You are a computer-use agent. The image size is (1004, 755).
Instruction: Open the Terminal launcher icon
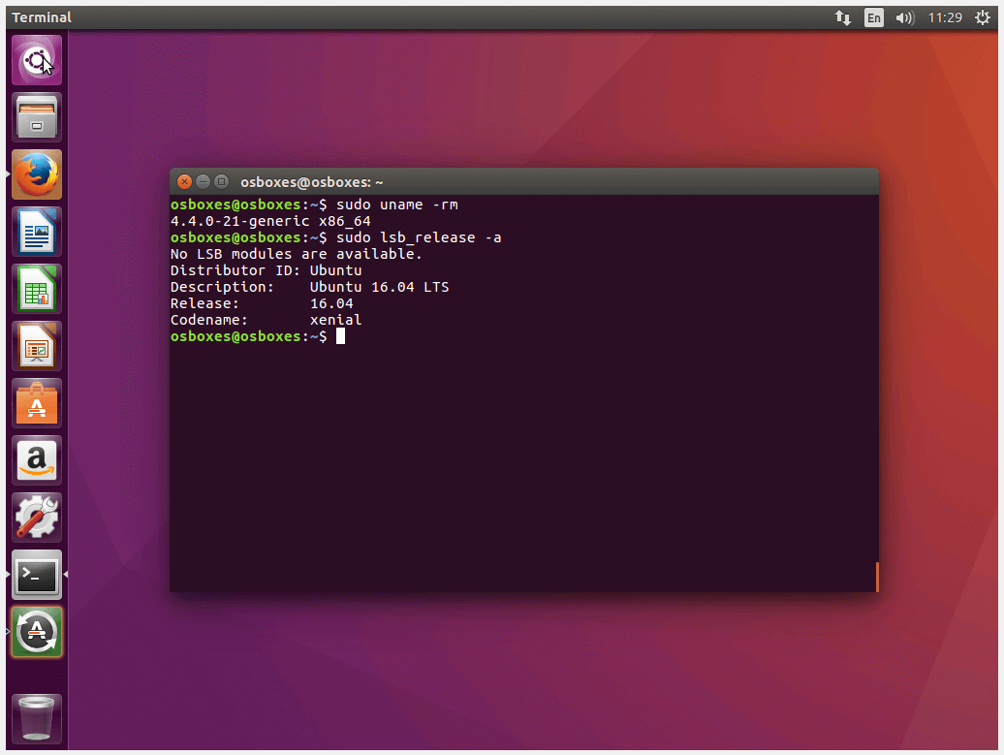pyautogui.click(x=36, y=575)
